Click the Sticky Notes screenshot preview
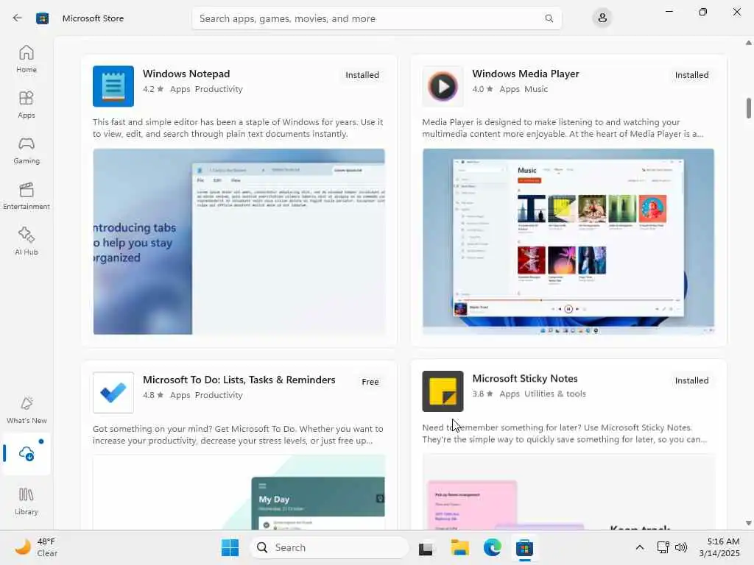Image resolution: width=754 pixels, height=565 pixels. tap(568, 492)
